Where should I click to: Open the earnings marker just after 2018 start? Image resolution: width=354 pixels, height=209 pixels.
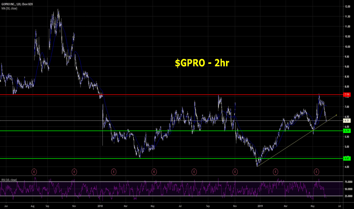pyautogui.click(x=114, y=172)
